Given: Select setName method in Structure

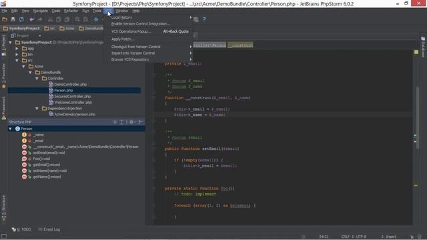Looking at the screenshot, I should (45, 171).
